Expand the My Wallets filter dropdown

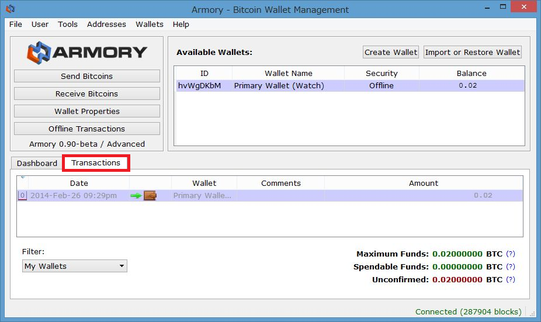point(75,266)
